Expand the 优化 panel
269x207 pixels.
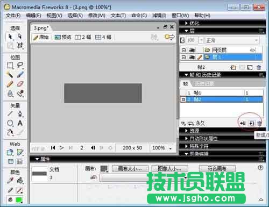(186, 23)
